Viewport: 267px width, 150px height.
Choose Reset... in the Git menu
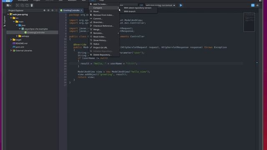pos(104,11)
